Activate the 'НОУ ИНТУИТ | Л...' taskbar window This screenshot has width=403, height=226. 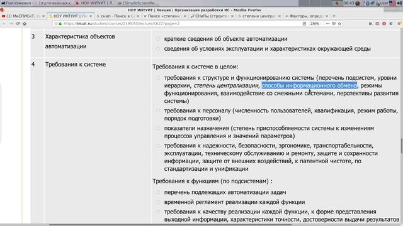point(96,3)
